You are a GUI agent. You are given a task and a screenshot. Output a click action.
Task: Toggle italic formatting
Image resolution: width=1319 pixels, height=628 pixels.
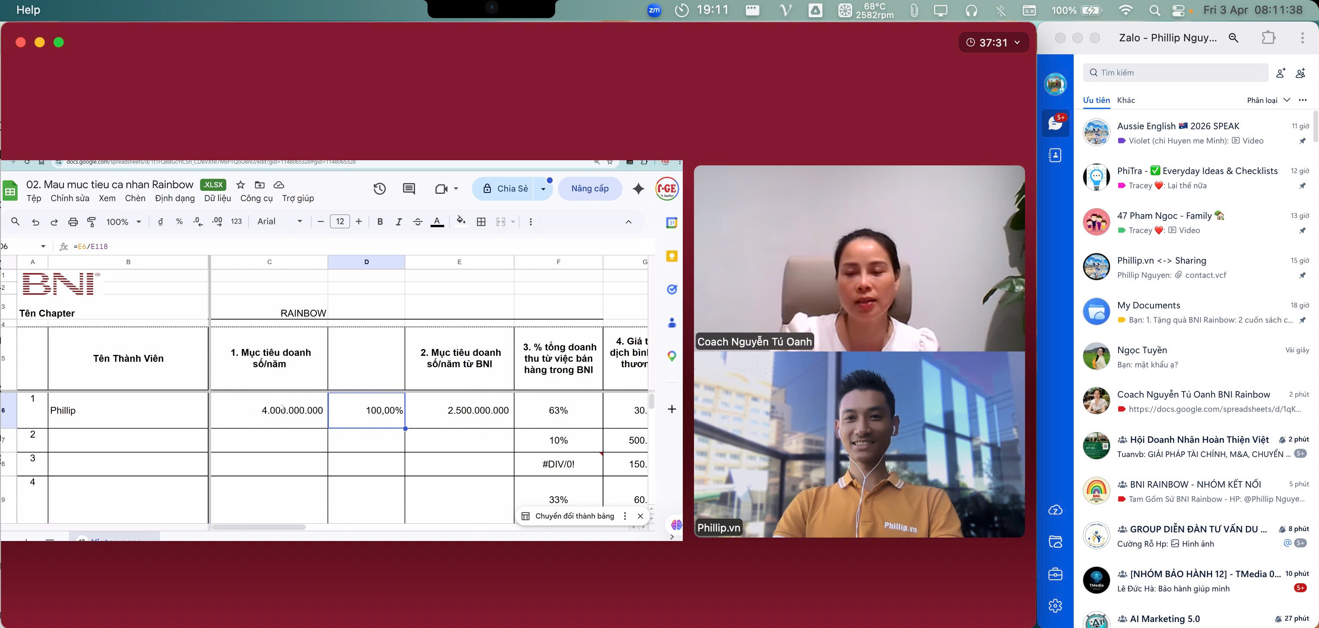398,222
